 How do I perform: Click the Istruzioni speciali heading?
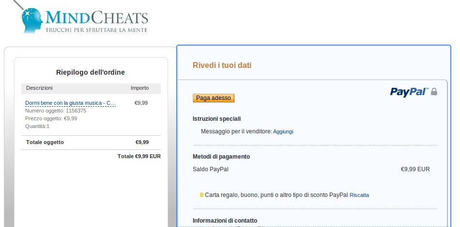tap(217, 119)
